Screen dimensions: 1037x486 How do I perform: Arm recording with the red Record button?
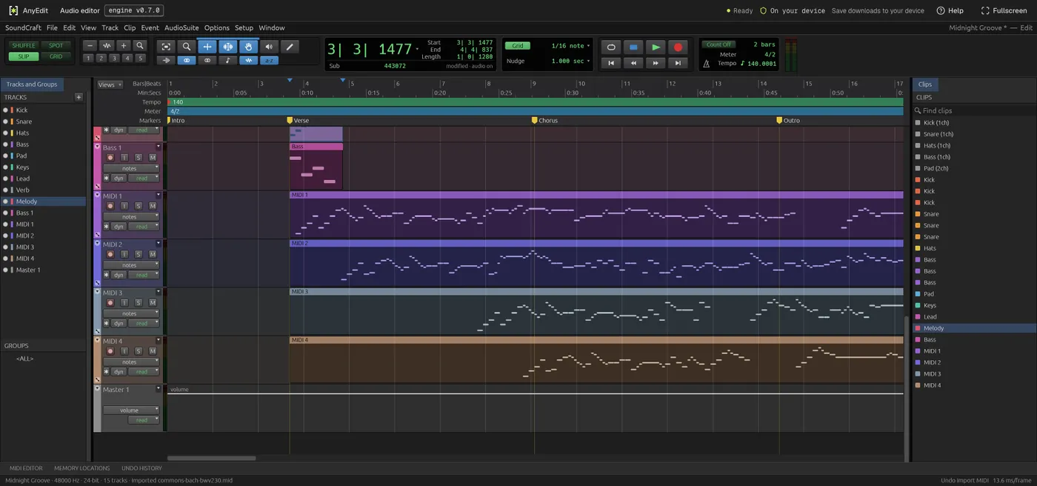point(678,47)
